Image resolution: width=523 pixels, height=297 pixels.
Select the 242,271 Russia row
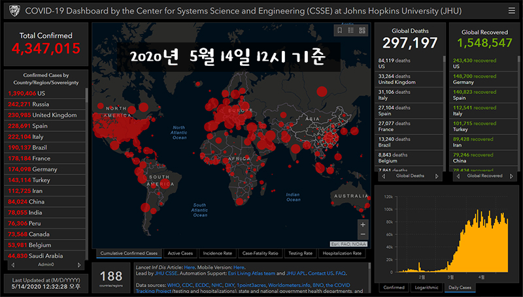click(x=44, y=104)
